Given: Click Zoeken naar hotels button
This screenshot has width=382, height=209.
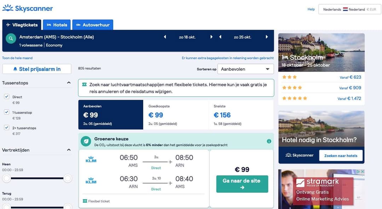Looking at the screenshot, I should (341, 155).
